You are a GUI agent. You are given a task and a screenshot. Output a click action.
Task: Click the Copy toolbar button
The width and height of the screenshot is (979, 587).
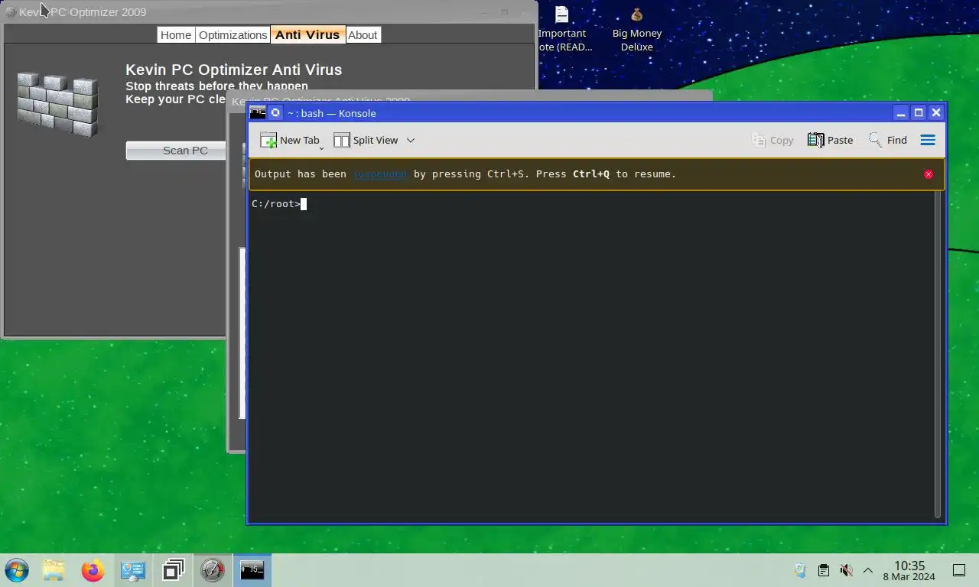click(772, 140)
